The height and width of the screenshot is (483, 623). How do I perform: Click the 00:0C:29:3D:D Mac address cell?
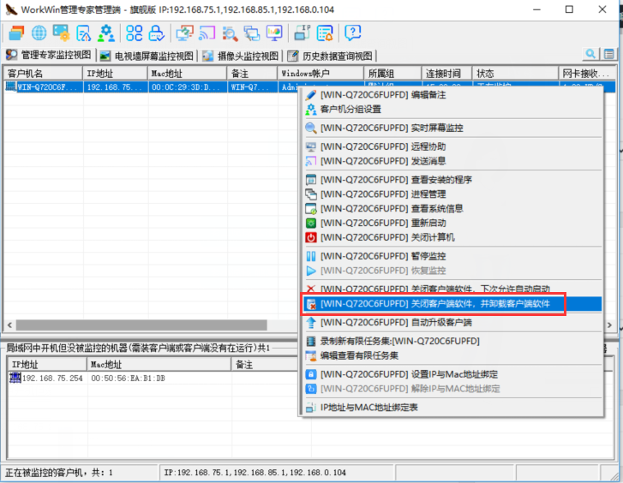(188, 87)
